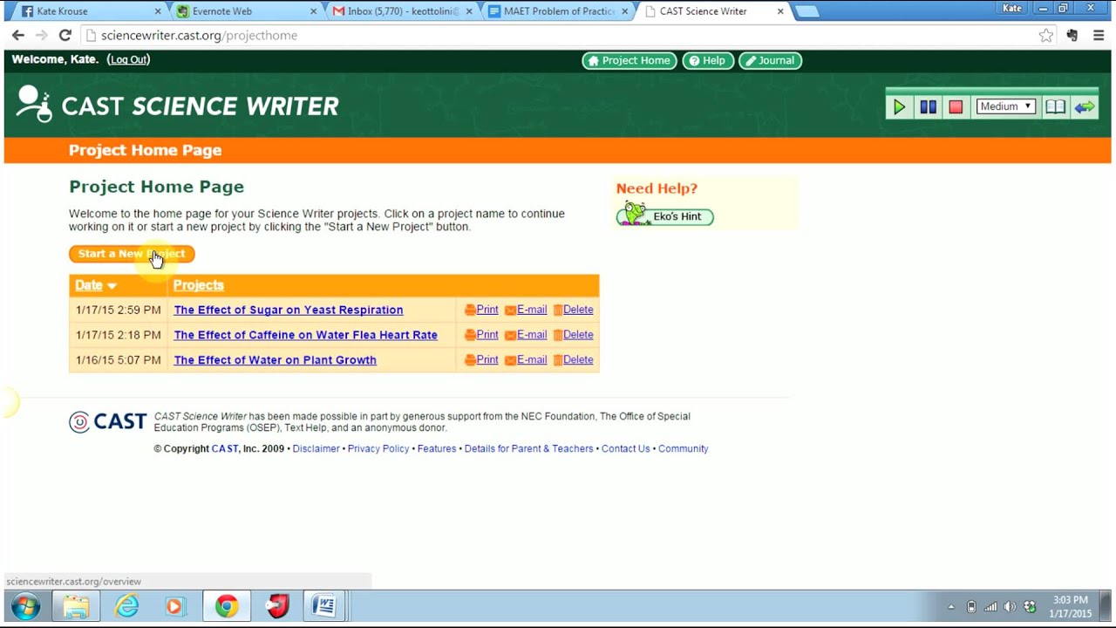Open the Help button
The height and width of the screenshot is (628, 1116).
coord(707,60)
